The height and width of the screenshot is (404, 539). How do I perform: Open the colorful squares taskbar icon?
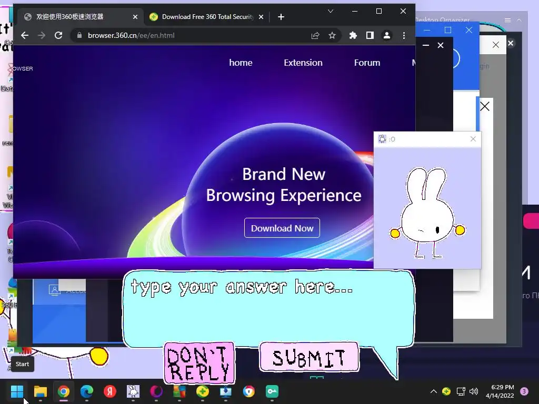pos(179,391)
